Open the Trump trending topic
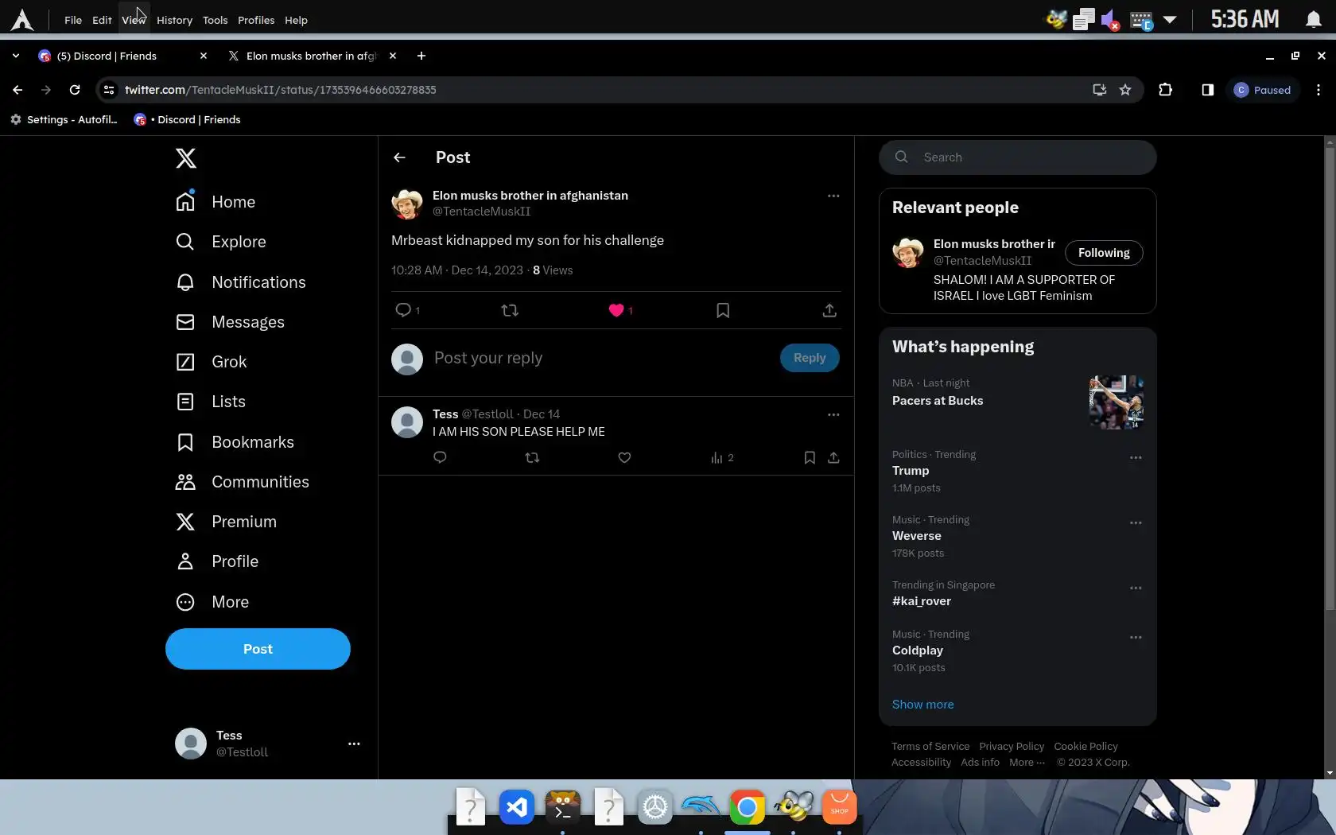Image resolution: width=1336 pixels, height=835 pixels. (x=911, y=471)
